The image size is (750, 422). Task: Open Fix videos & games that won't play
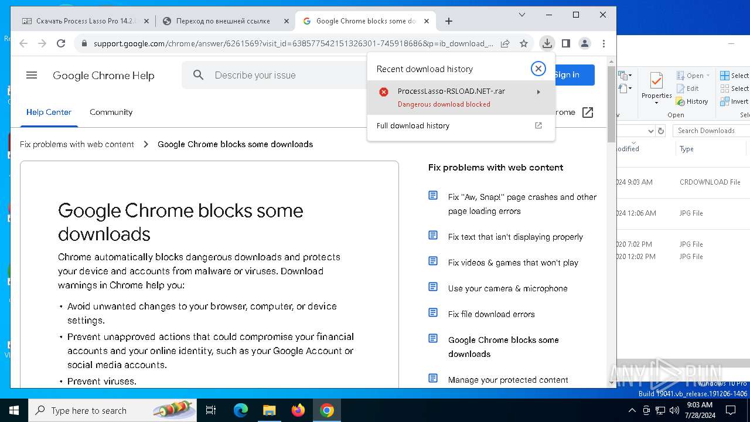coord(513,263)
